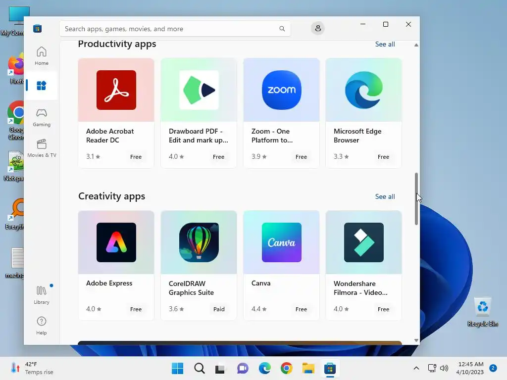Open the clock showing 12:45 AM

pyautogui.click(x=470, y=368)
